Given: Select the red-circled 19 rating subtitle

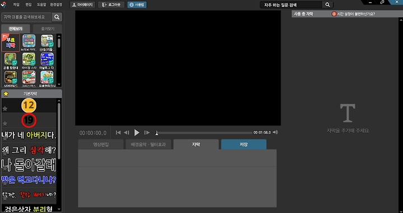Looking at the screenshot, I should point(29,120).
